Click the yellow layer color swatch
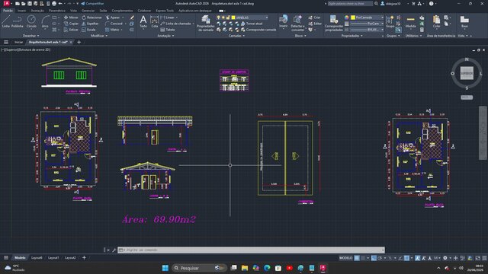This screenshot has width=488, height=274. [233, 18]
